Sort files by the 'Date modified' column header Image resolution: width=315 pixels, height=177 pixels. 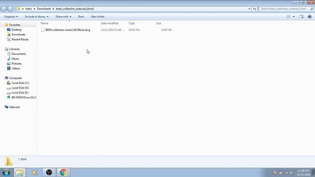point(109,23)
